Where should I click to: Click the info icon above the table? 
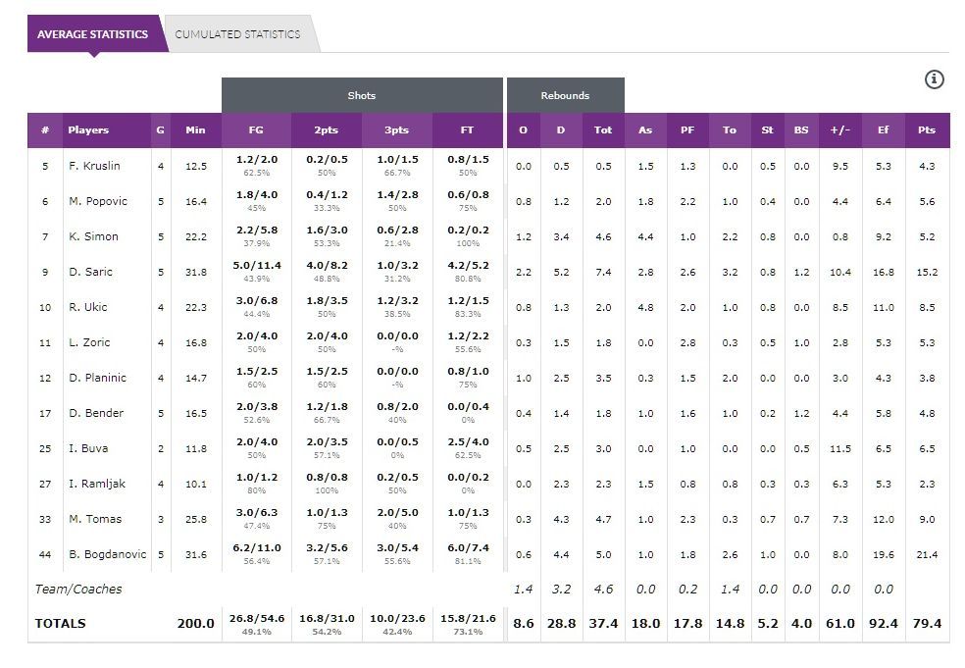tap(934, 79)
